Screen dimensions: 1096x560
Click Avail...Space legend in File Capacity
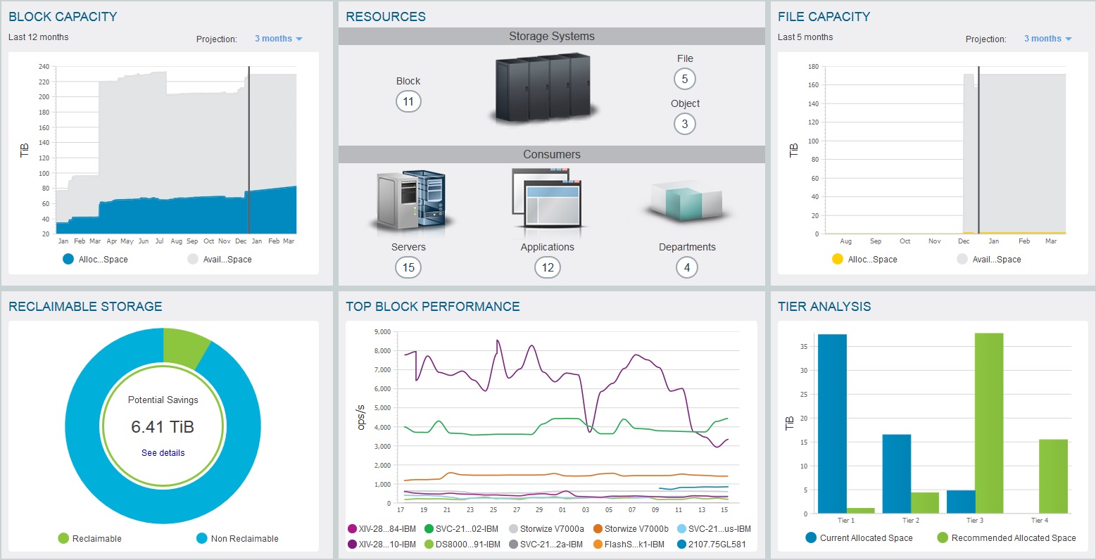point(988,259)
